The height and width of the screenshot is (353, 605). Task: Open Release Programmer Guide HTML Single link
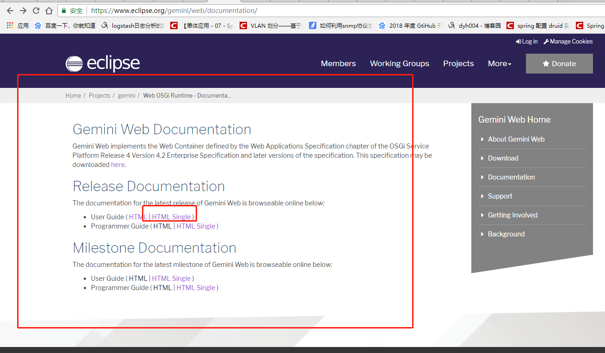[196, 226]
